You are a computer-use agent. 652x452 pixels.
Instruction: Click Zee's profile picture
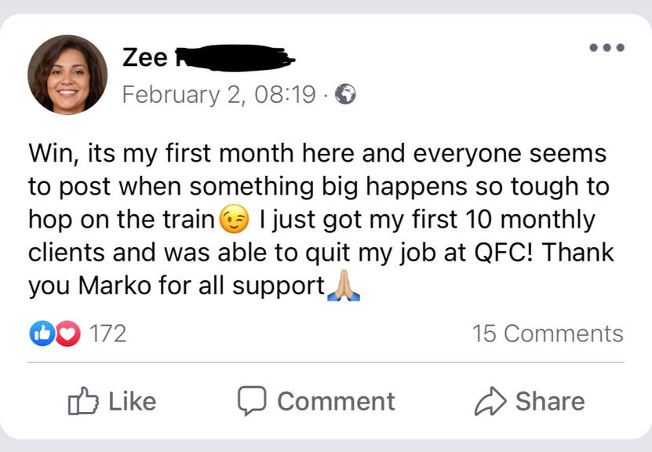point(67,75)
